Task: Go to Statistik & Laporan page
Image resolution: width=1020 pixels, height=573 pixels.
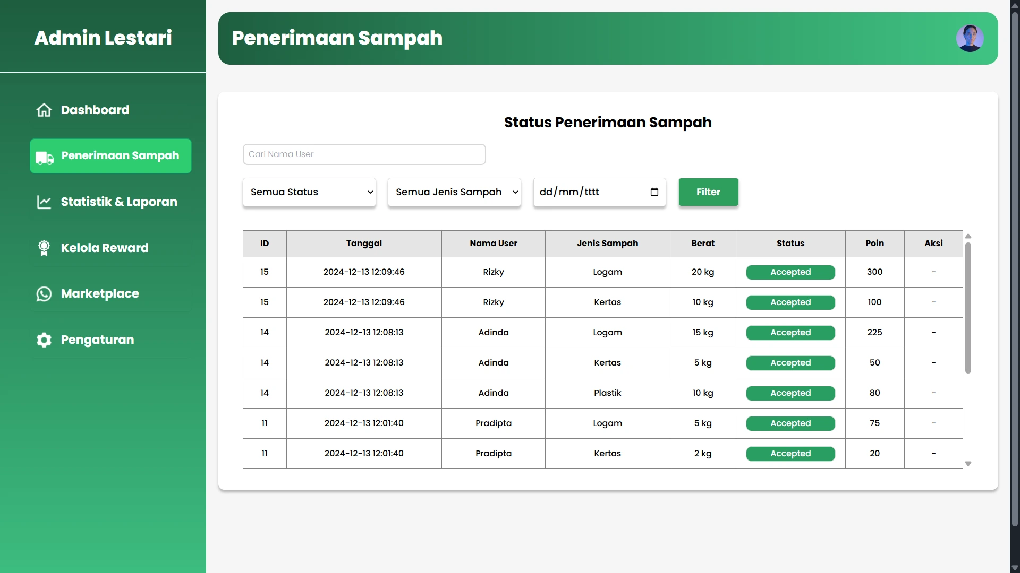Action: pyautogui.click(x=110, y=202)
